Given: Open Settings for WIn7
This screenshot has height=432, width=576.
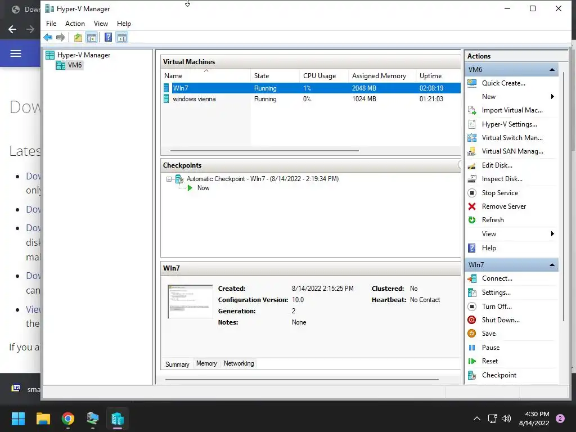Looking at the screenshot, I should click(x=496, y=292).
